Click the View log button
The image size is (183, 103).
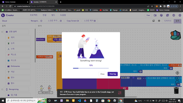113,74
